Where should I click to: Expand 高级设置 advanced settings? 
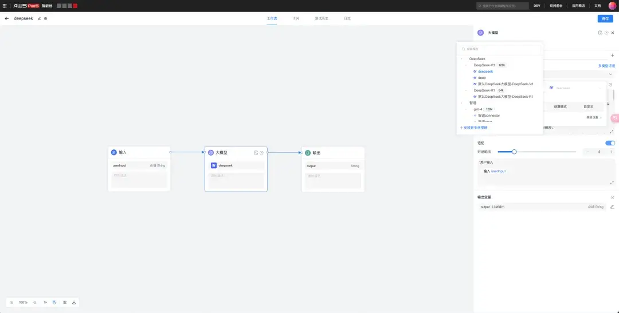(x=594, y=117)
